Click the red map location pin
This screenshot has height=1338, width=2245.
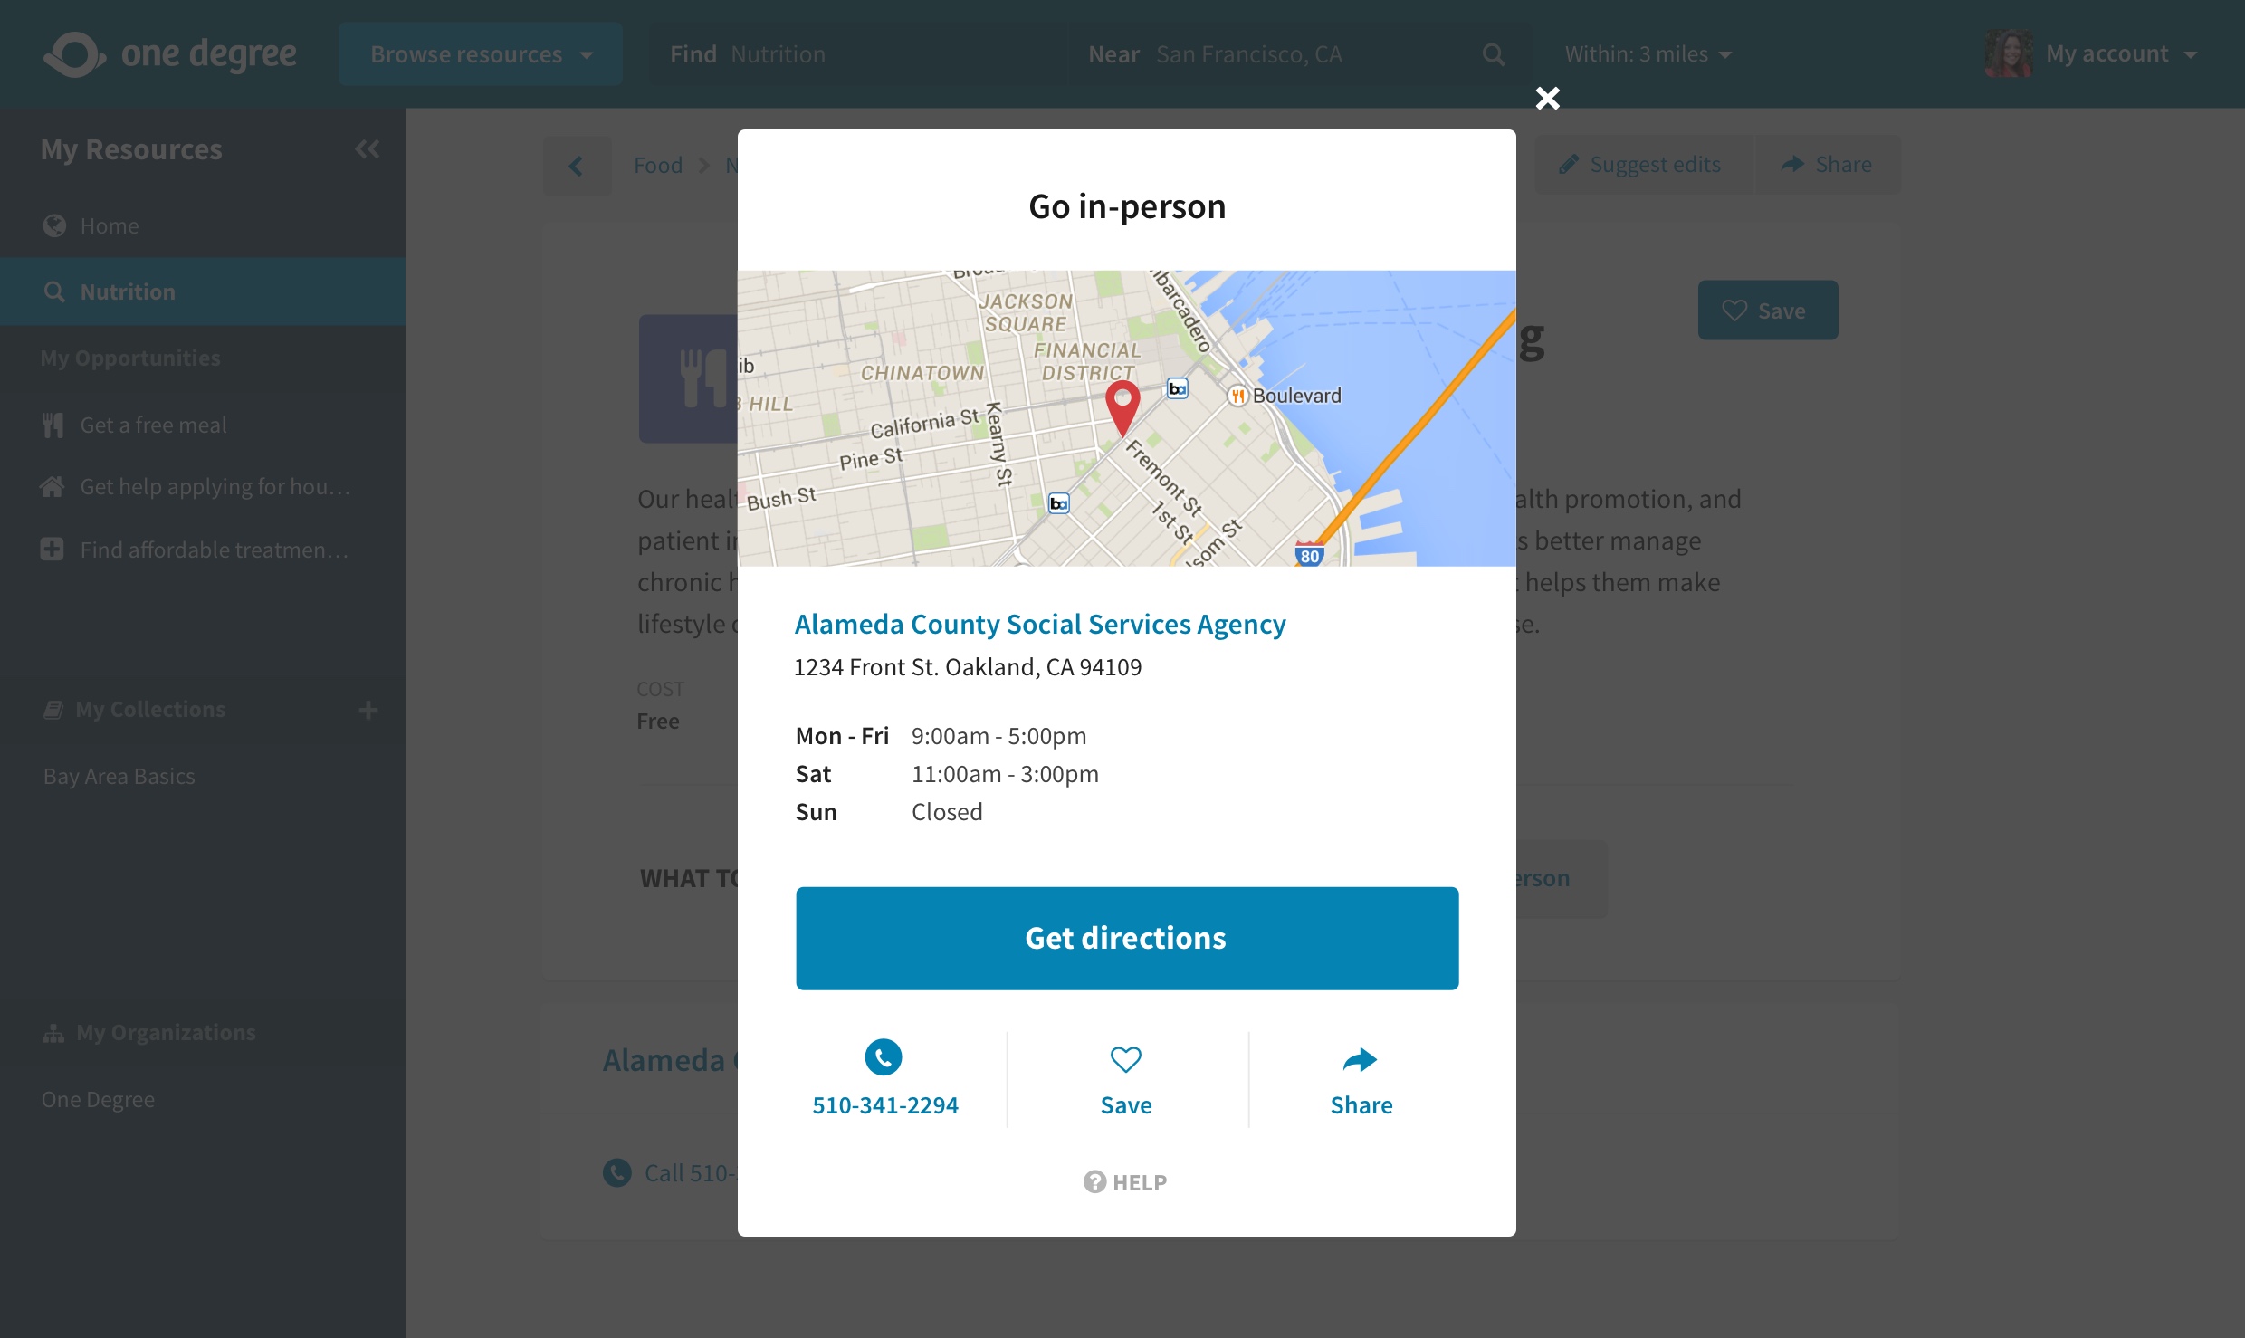(1122, 406)
